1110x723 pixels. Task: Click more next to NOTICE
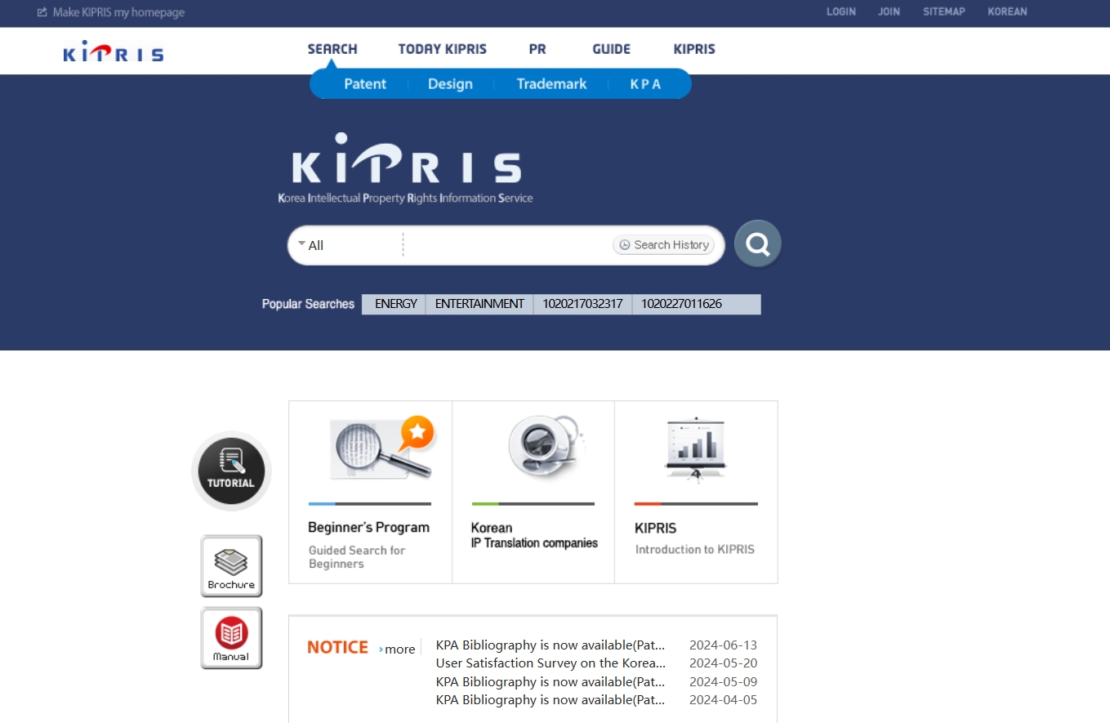click(398, 649)
